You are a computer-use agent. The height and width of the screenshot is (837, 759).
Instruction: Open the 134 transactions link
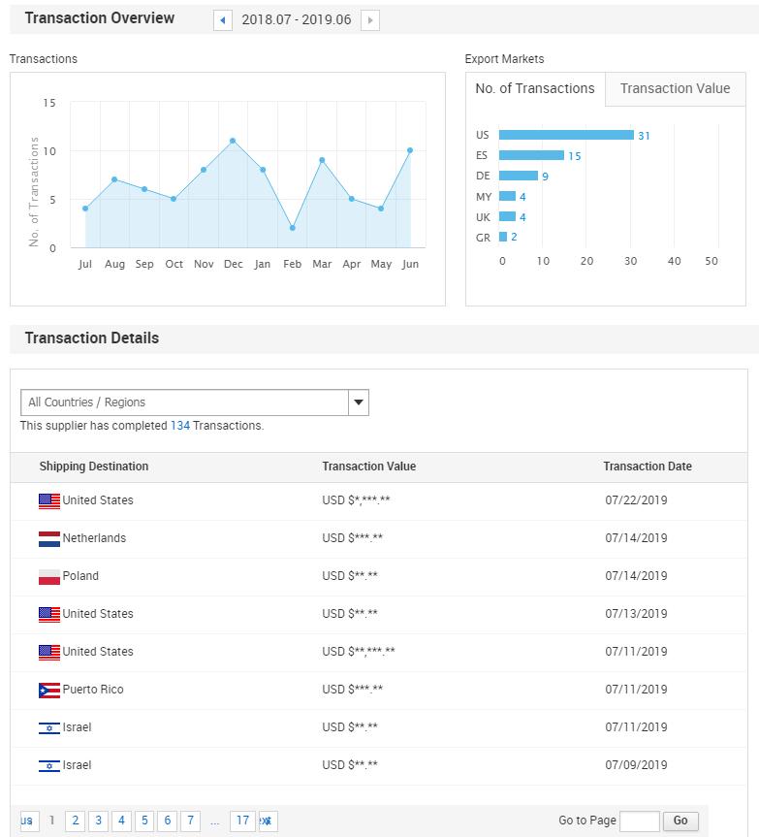coord(180,426)
